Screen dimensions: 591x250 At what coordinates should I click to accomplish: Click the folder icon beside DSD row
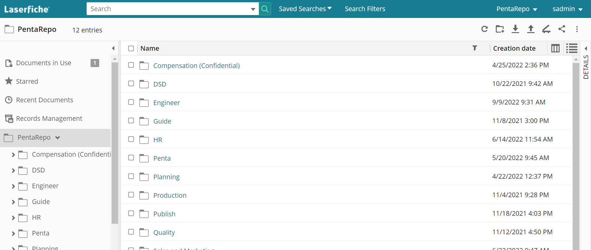click(144, 84)
